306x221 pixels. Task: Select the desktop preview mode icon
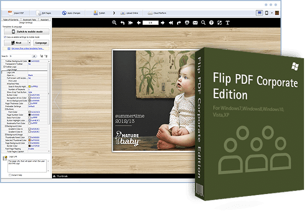click(259, 13)
